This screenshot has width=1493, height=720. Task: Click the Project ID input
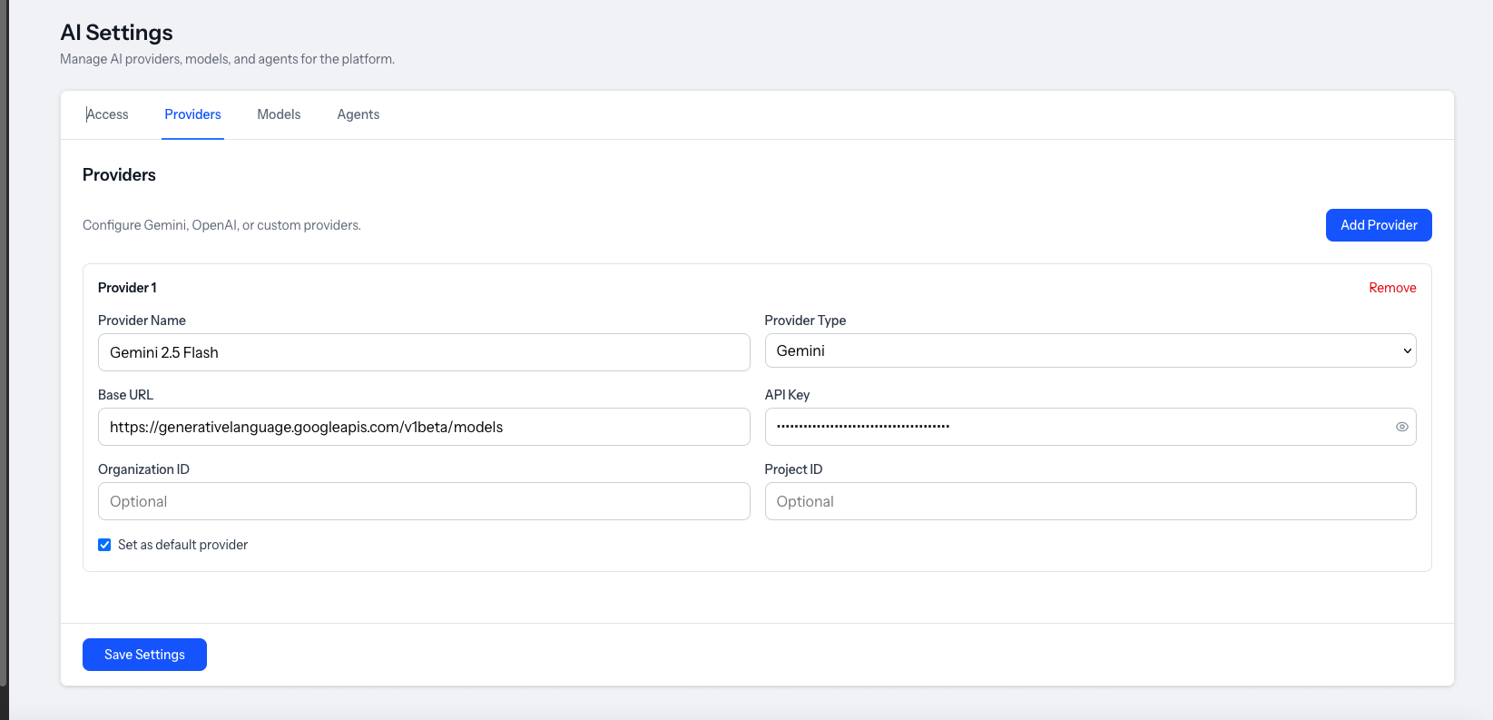(1090, 501)
